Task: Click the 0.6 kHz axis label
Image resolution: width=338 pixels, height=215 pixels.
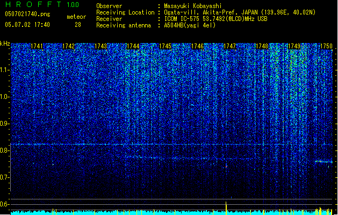Action: pyautogui.click(x=5, y=204)
